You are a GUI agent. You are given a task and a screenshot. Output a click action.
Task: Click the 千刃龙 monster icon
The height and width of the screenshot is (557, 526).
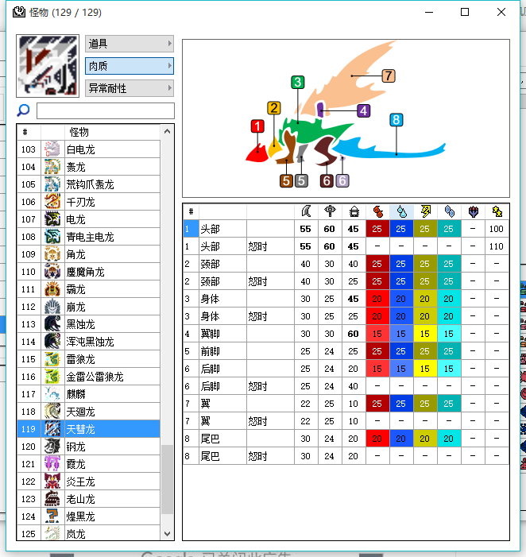52,202
